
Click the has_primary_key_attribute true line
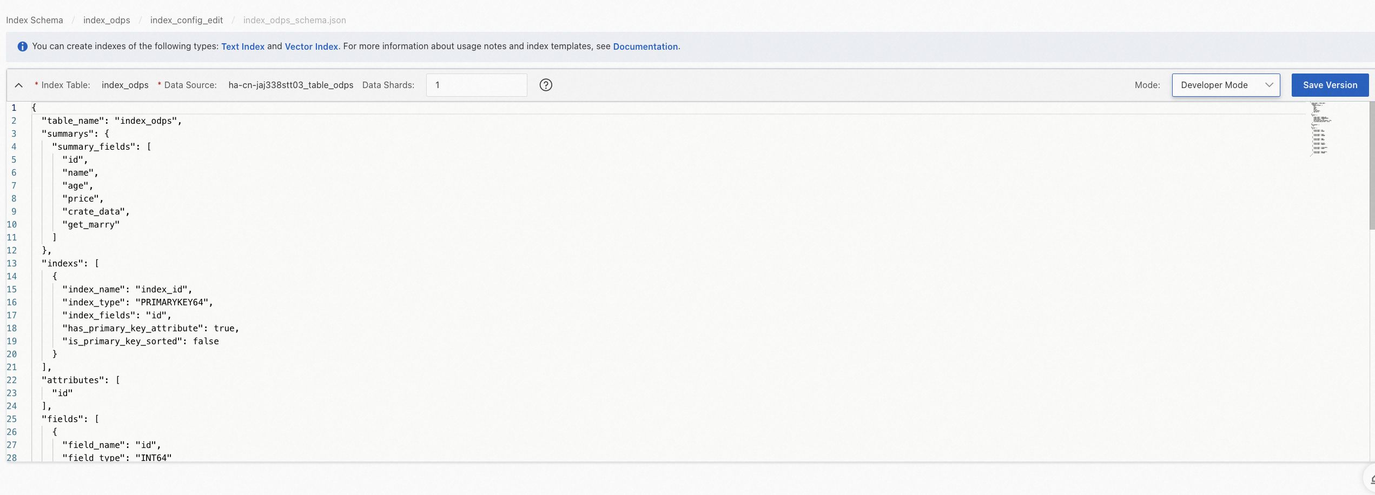point(150,328)
